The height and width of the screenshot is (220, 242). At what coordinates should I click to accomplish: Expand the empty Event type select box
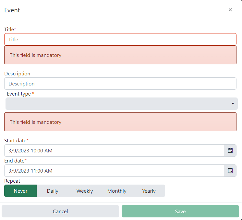coord(121,104)
